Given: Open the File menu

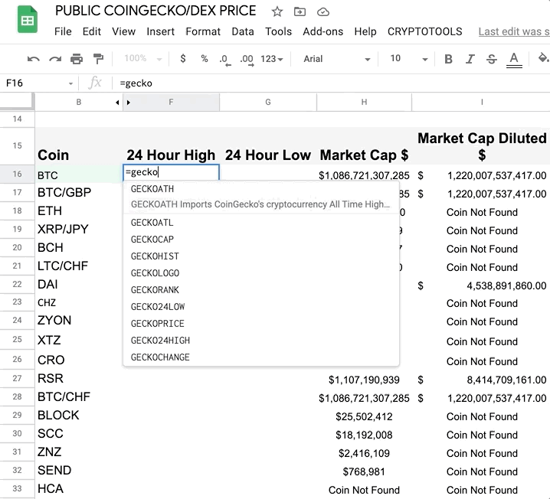Looking at the screenshot, I should click(63, 31).
